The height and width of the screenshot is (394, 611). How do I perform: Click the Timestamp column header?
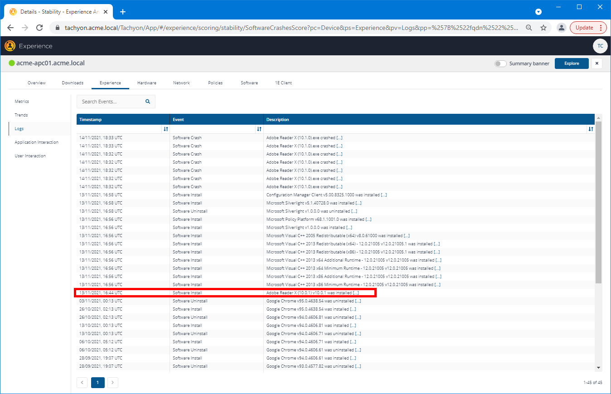click(x=123, y=120)
